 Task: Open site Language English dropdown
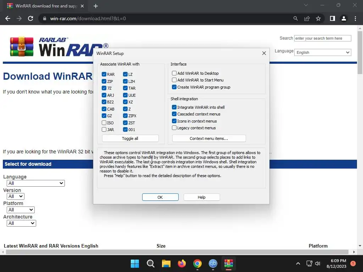(x=323, y=52)
